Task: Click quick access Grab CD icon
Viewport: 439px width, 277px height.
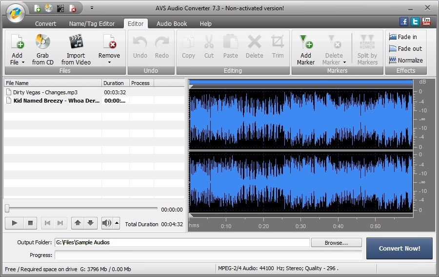Action: (x=49, y=8)
